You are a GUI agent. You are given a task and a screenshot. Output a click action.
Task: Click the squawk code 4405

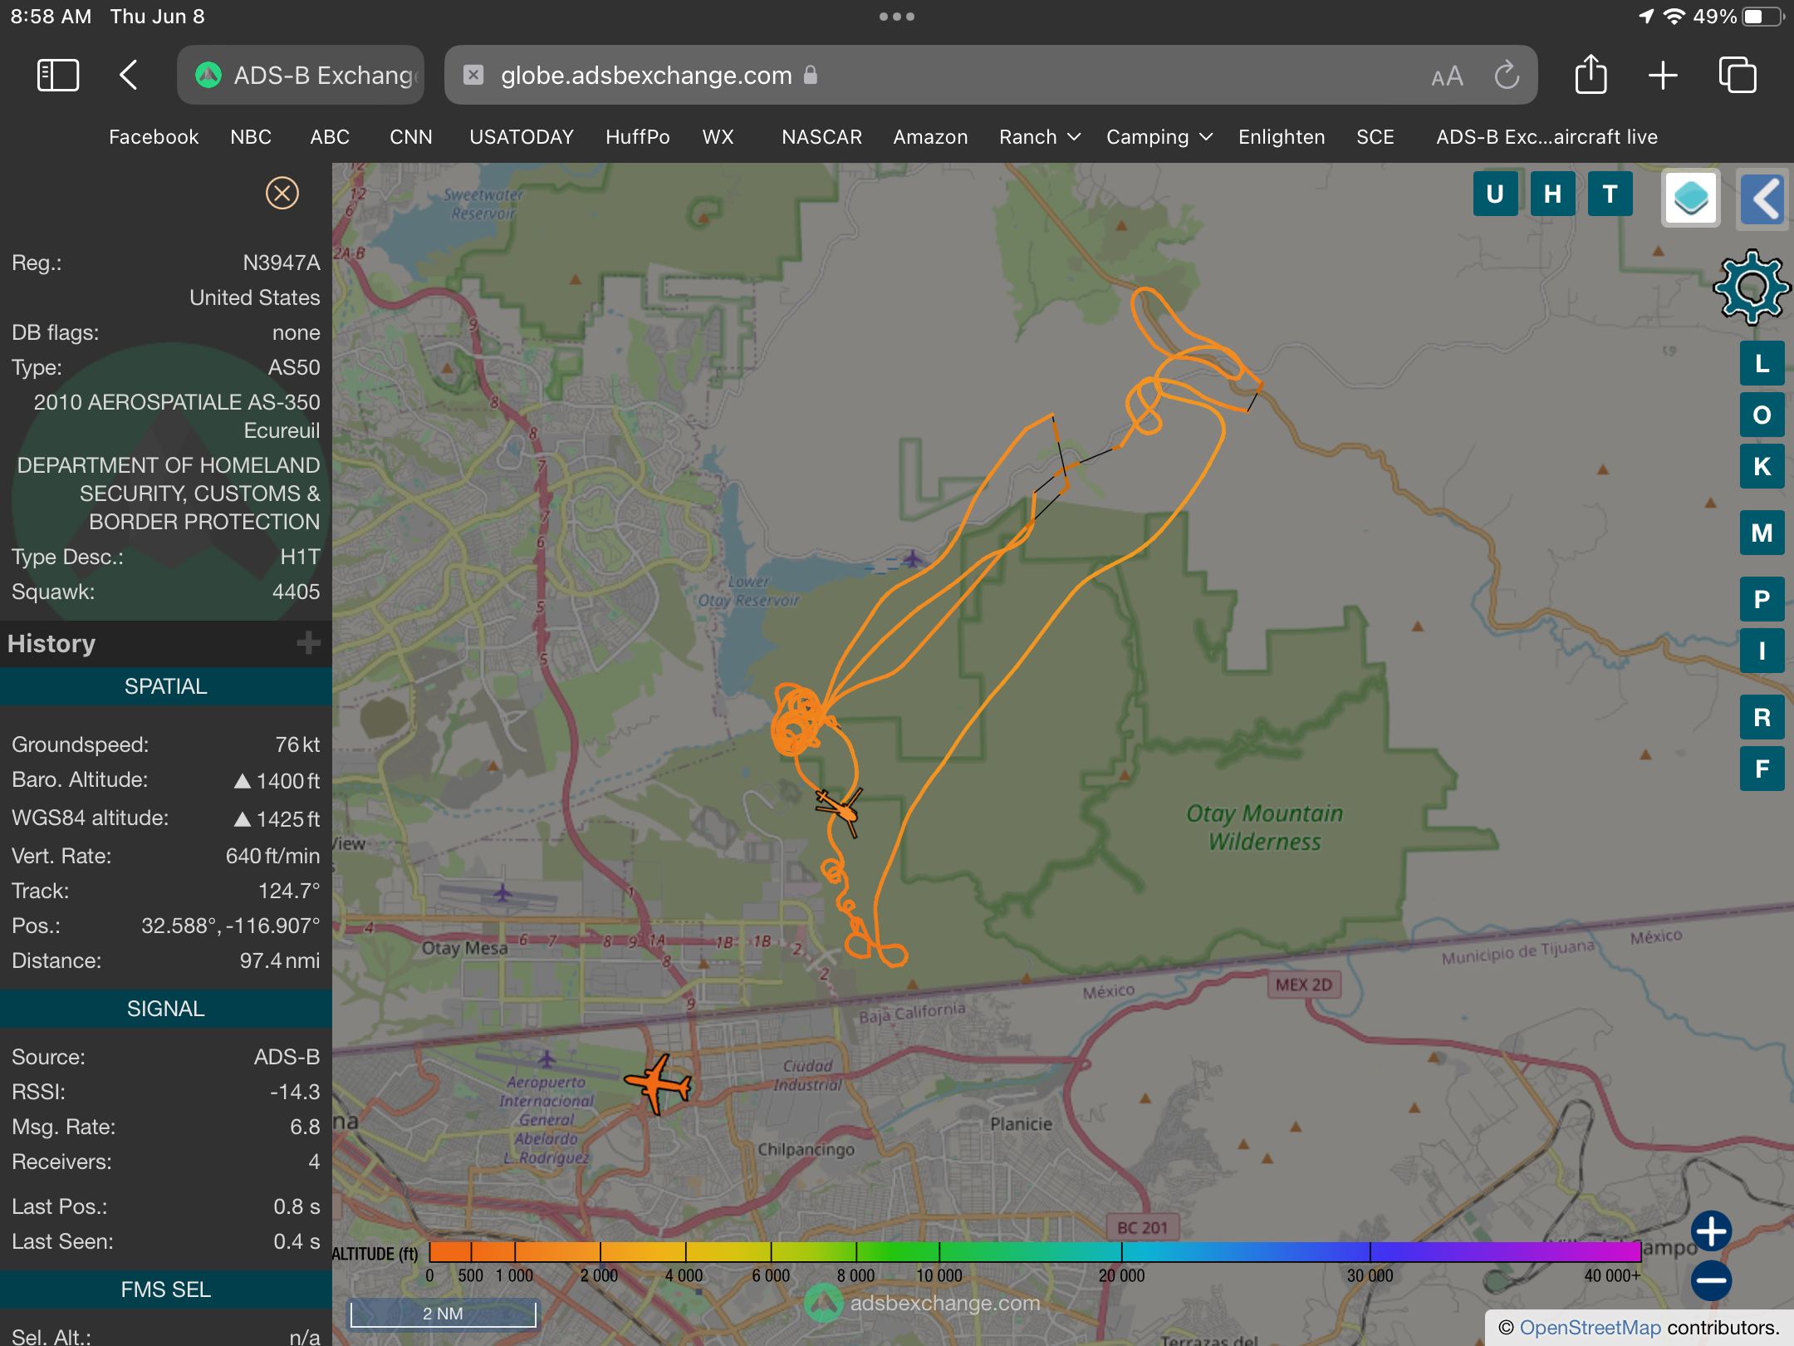(297, 592)
